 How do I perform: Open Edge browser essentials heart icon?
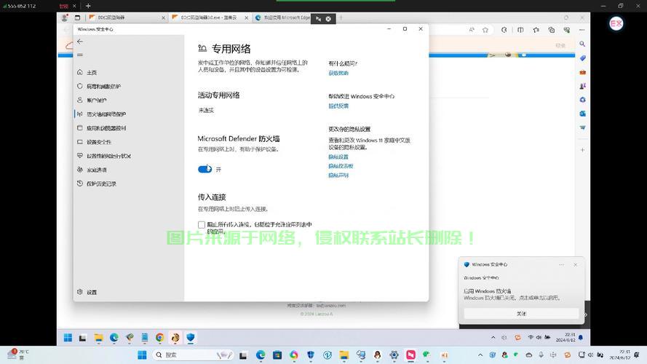(x=566, y=30)
